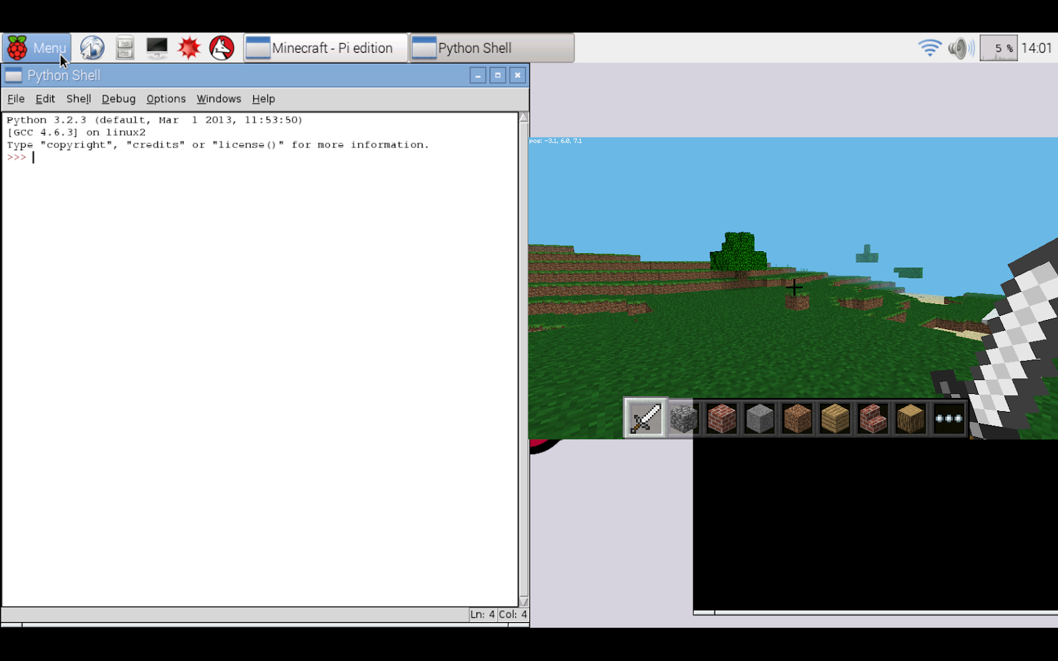
Task: Click the Python Shell scrollbar down arrow
Action: [524, 602]
